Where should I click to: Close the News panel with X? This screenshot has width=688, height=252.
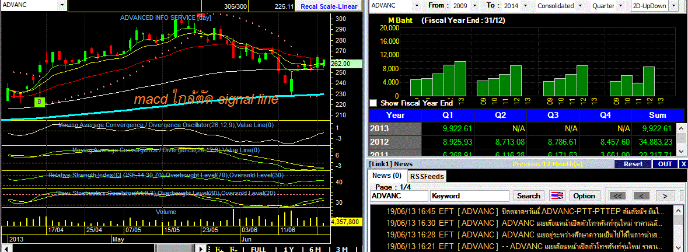[x=683, y=164]
